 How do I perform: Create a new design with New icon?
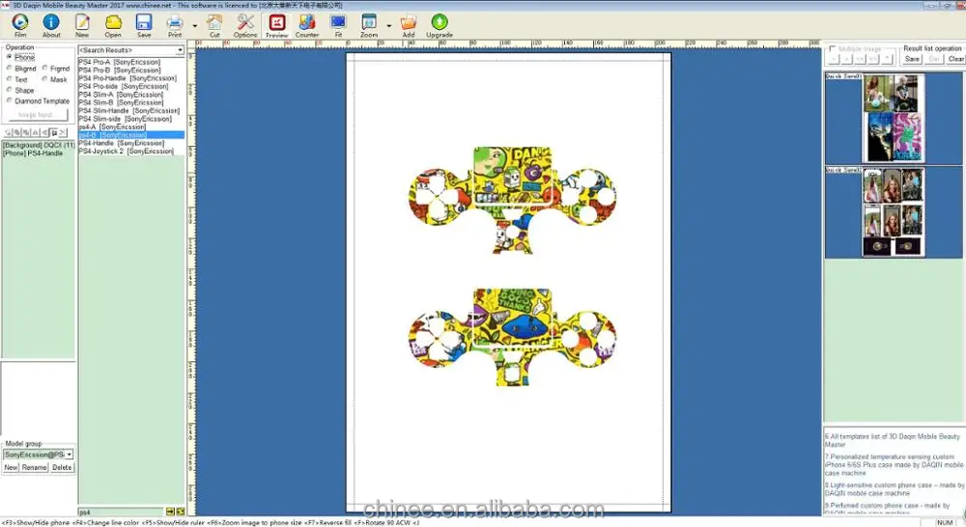[82, 25]
